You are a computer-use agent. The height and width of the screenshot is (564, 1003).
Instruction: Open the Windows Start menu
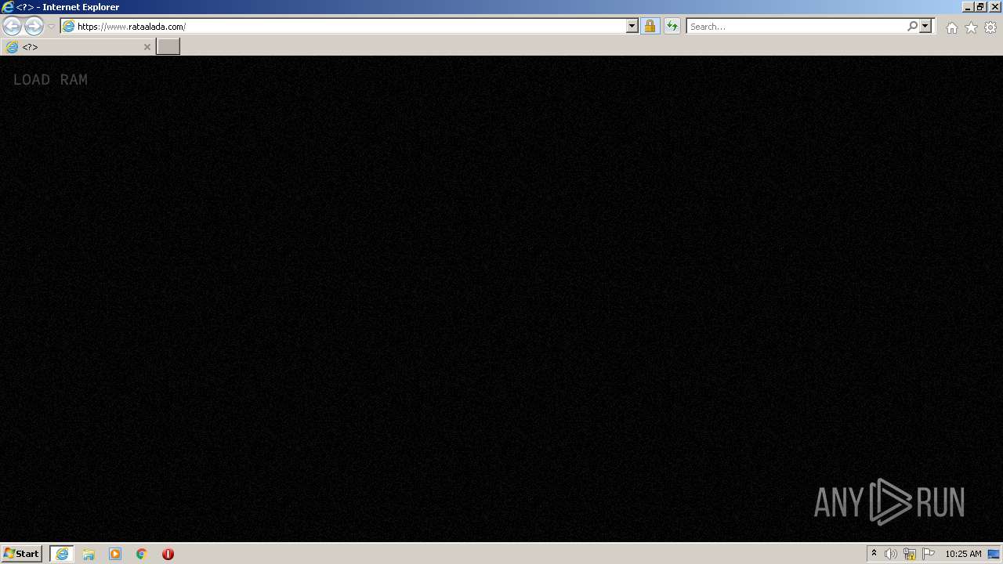(x=21, y=553)
